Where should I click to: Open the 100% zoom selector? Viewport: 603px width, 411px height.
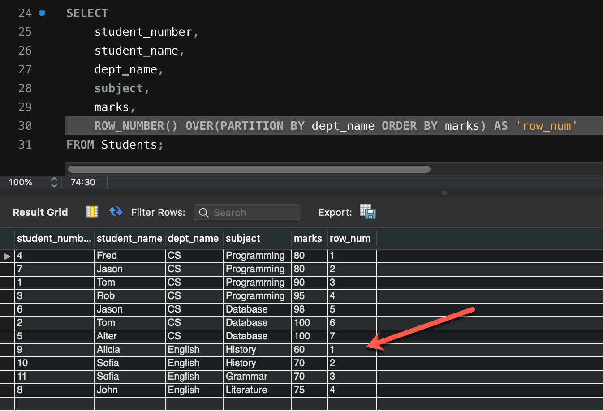(x=20, y=182)
